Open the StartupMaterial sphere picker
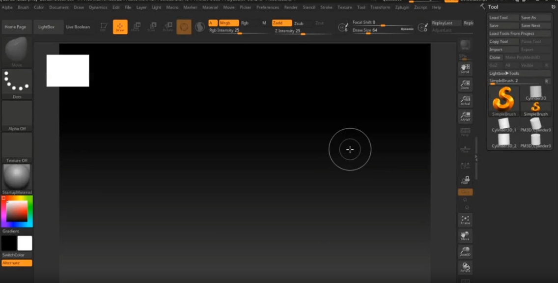This screenshot has width=558, height=283. click(17, 177)
